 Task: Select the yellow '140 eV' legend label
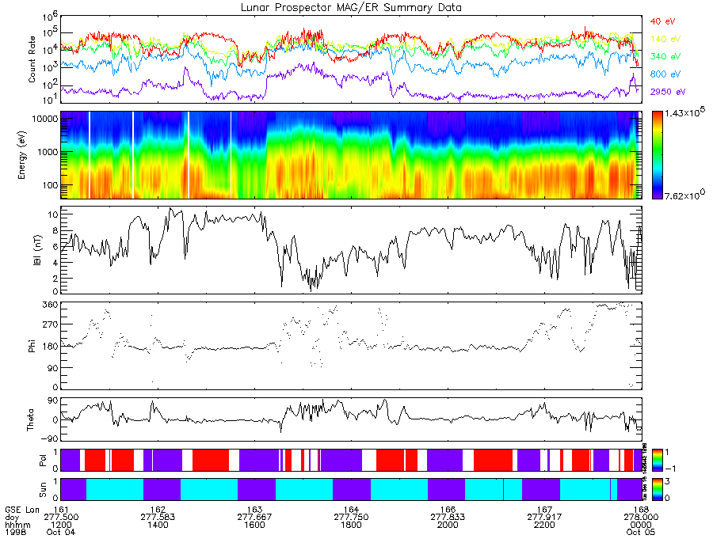point(665,39)
